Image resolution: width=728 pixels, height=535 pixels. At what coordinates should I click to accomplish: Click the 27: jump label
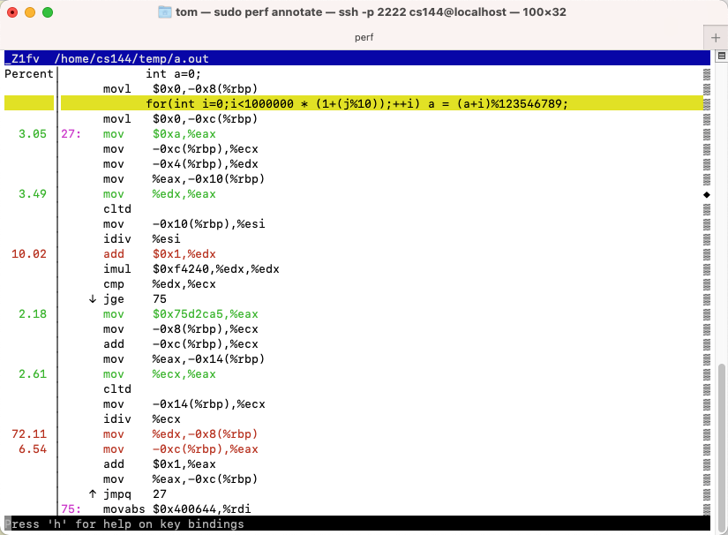(x=71, y=134)
